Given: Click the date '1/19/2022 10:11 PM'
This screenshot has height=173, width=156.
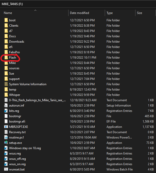Looking at the screenshot, I should 83,58.
